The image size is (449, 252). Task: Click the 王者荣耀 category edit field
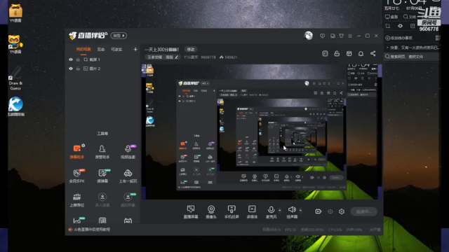point(163,57)
